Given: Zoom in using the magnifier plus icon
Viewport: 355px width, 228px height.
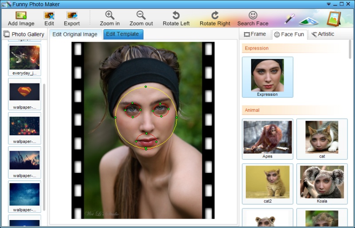Looking at the screenshot, I should click(110, 16).
